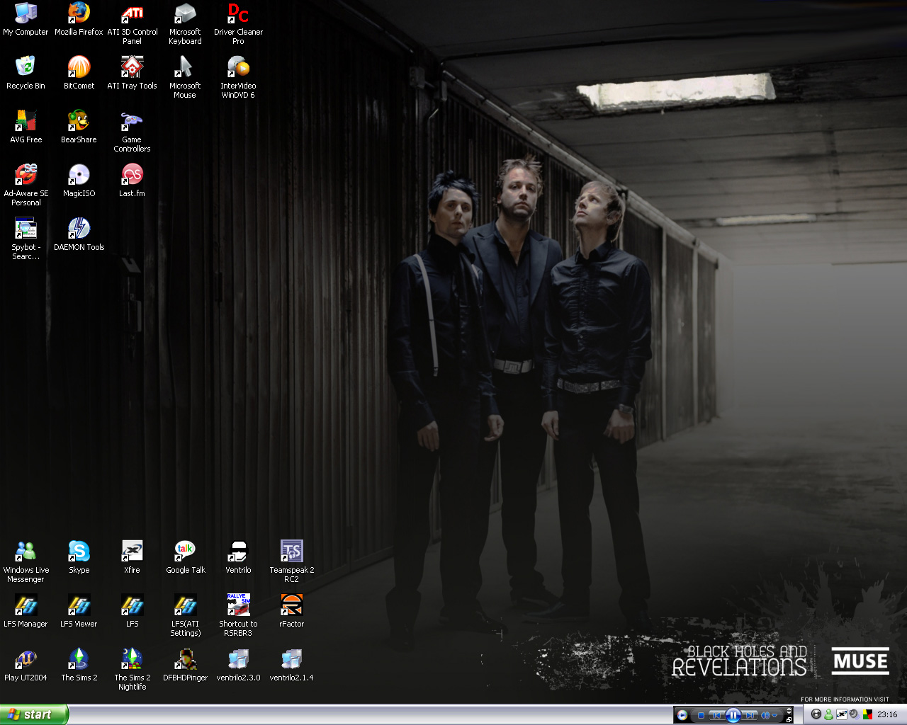Open Driver Cleaner Pro icon
The height and width of the screenshot is (725, 907).
[x=238, y=23]
